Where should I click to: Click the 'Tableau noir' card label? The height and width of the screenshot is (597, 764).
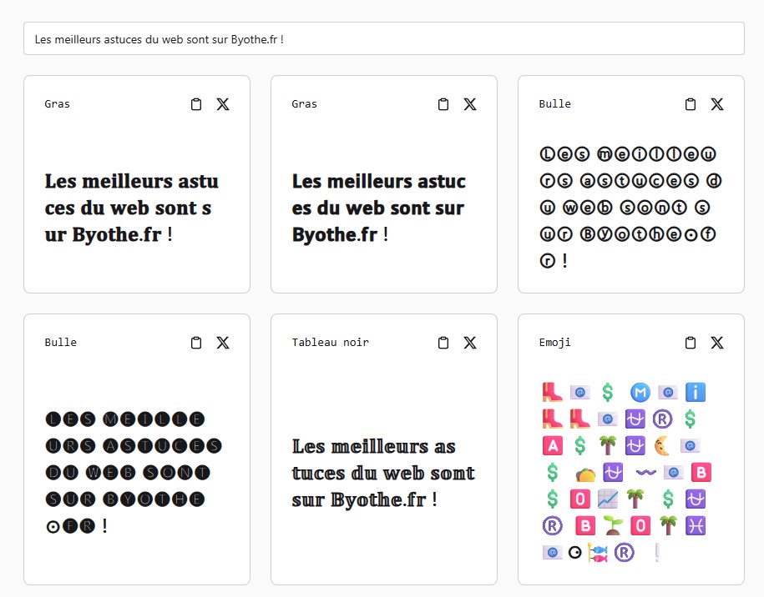point(331,343)
